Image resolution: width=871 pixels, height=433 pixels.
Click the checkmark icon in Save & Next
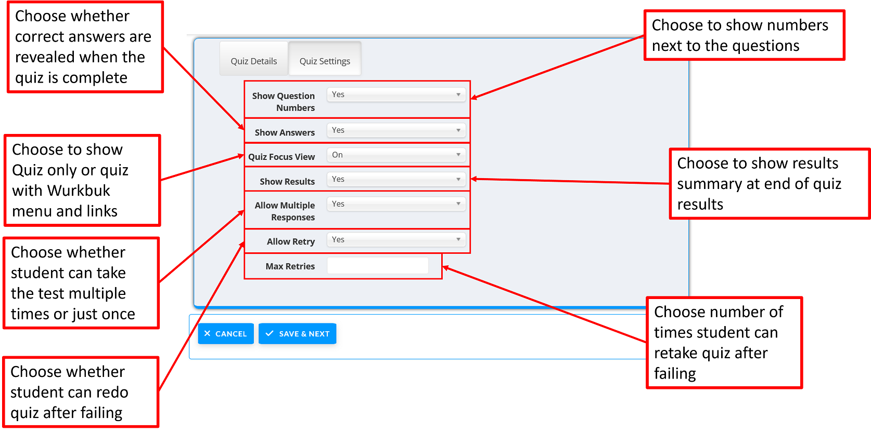270,334
